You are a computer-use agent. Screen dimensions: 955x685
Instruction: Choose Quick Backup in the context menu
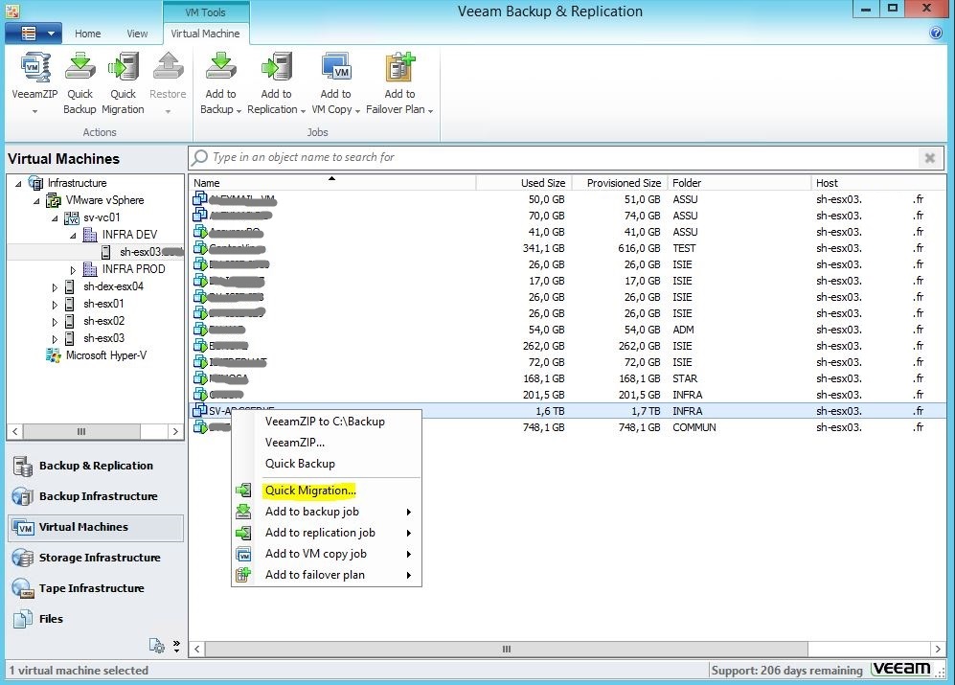coord(327,463)
